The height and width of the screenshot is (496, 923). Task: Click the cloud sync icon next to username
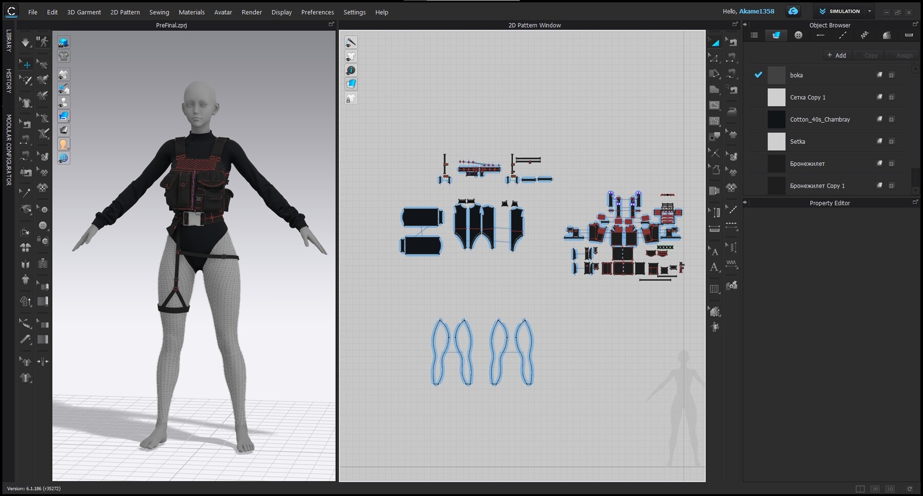click(x=793, y=11)
